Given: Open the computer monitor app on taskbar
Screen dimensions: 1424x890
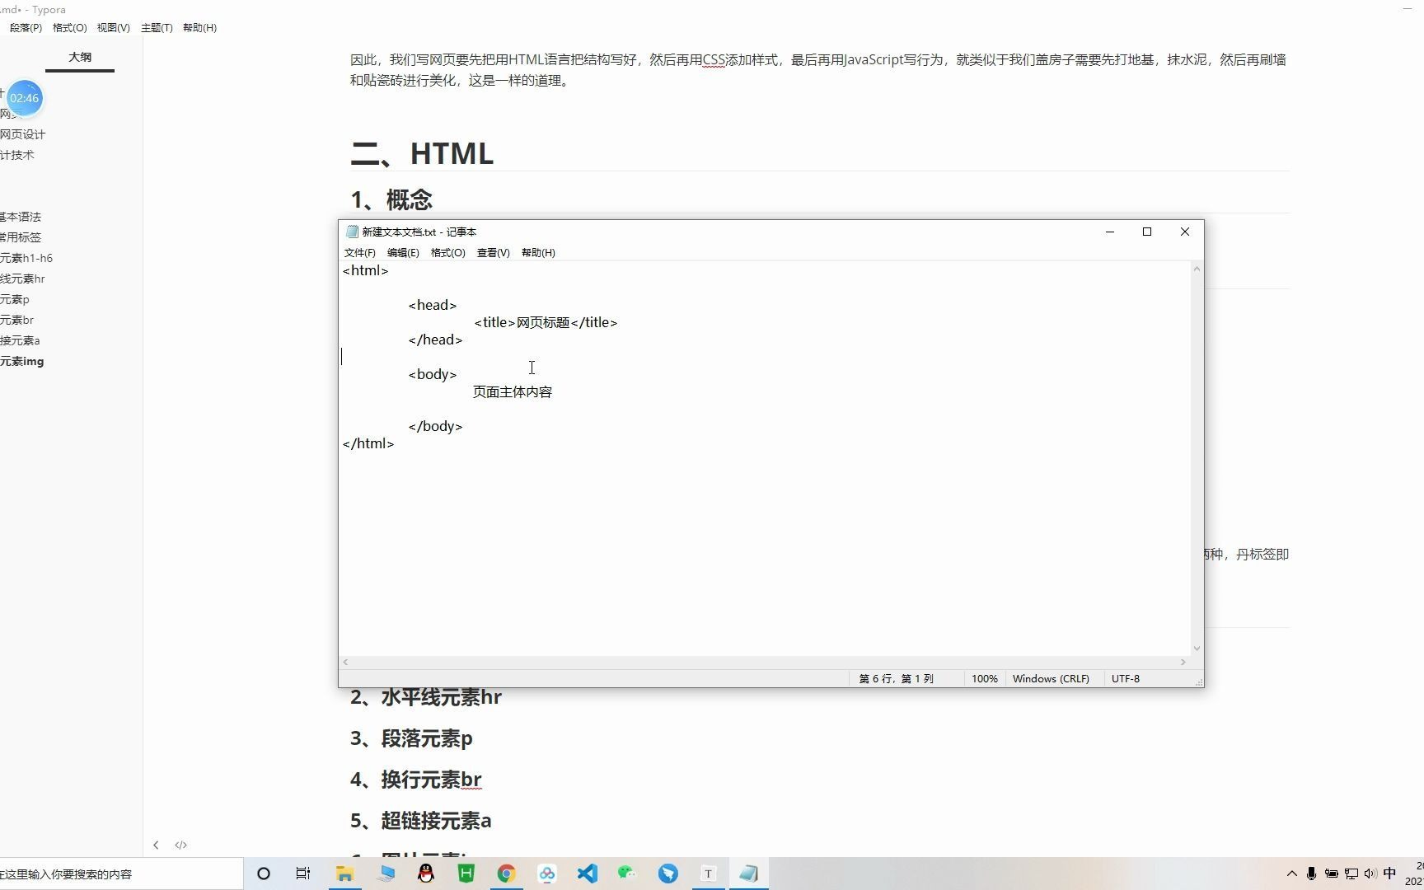Looking at the screenshot, I should coord(386,874).
